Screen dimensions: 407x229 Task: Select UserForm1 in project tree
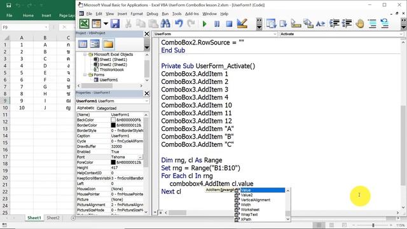coord(109,80)
